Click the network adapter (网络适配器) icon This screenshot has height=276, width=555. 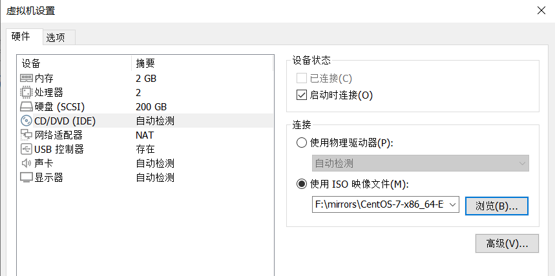pyautogui.click(x=26, y=135)
